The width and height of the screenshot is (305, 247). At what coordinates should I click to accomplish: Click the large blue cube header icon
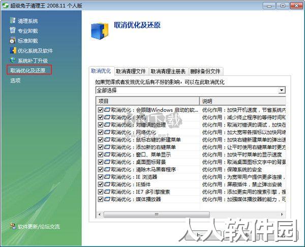pos(100,31)
